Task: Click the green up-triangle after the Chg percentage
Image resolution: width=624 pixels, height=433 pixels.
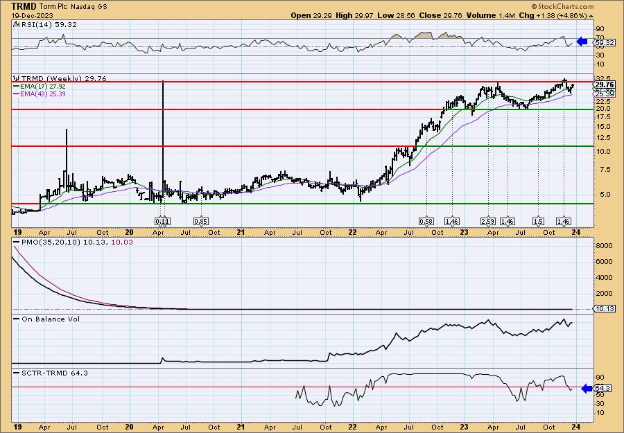Action: (x=591, y=16)
